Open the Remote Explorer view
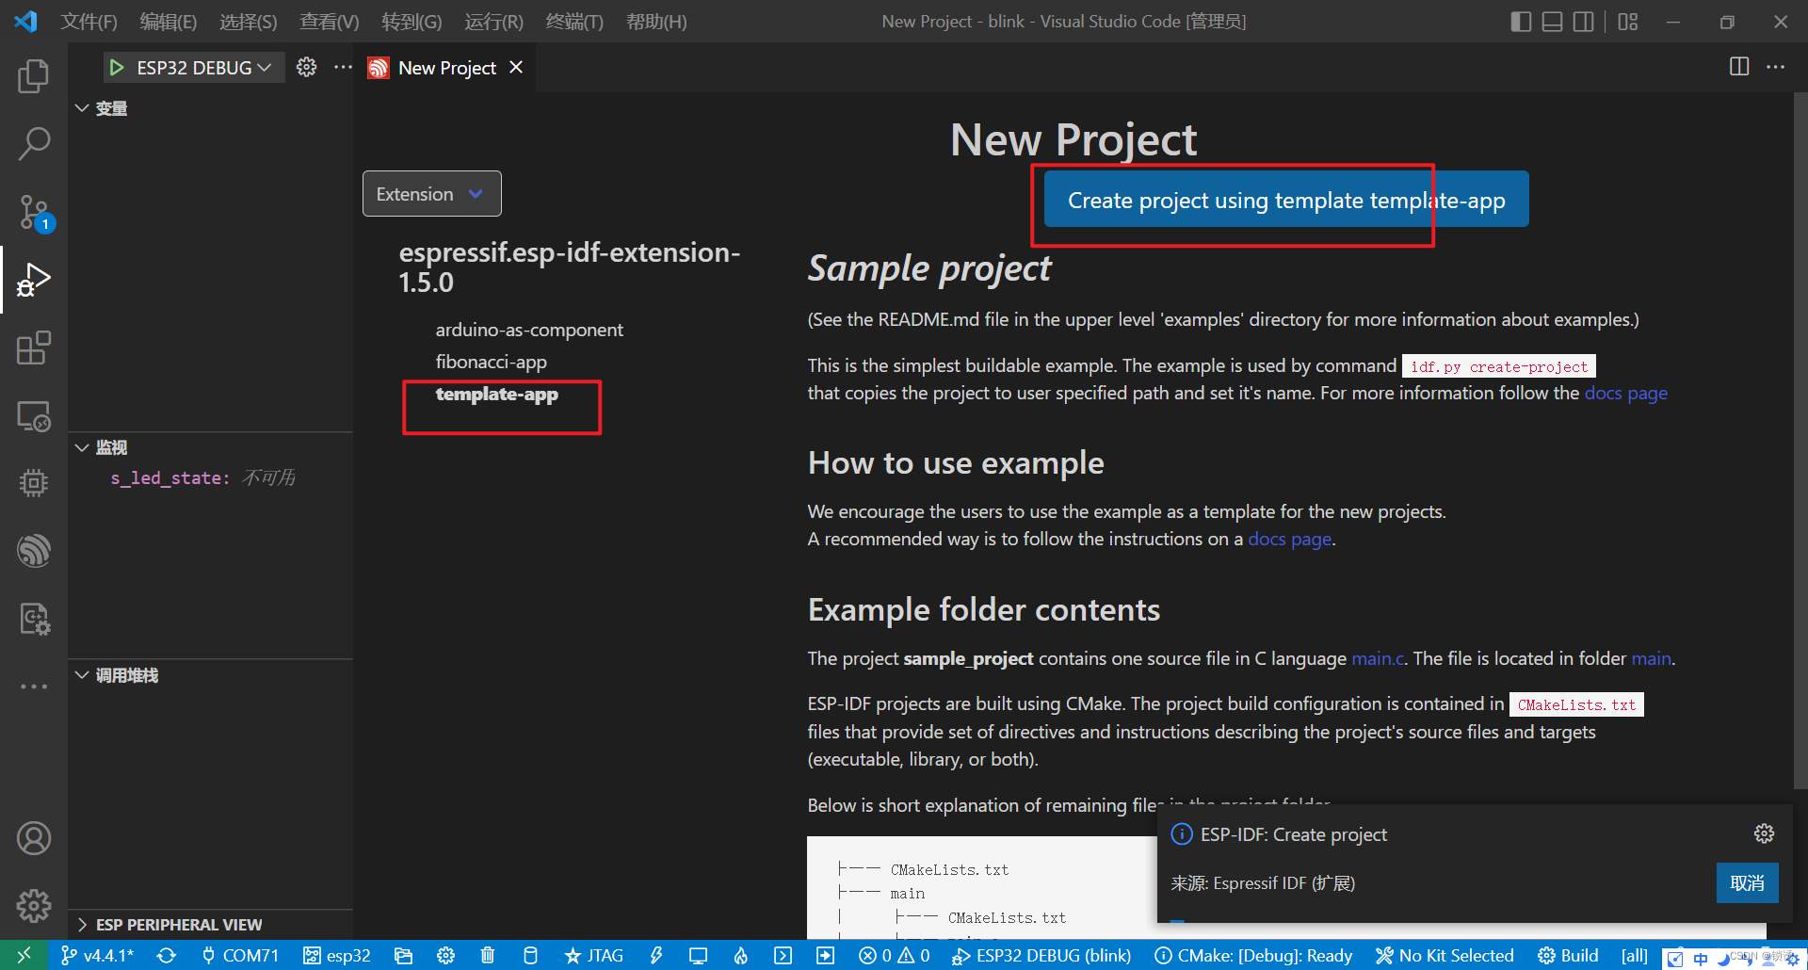Viewport: 1808px width, 970px height. pos(34,415)
